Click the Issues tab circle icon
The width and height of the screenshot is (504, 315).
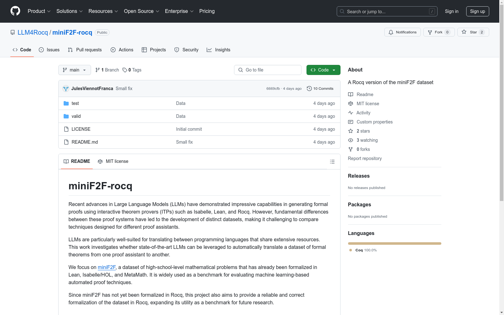click(x=41, y=50)
